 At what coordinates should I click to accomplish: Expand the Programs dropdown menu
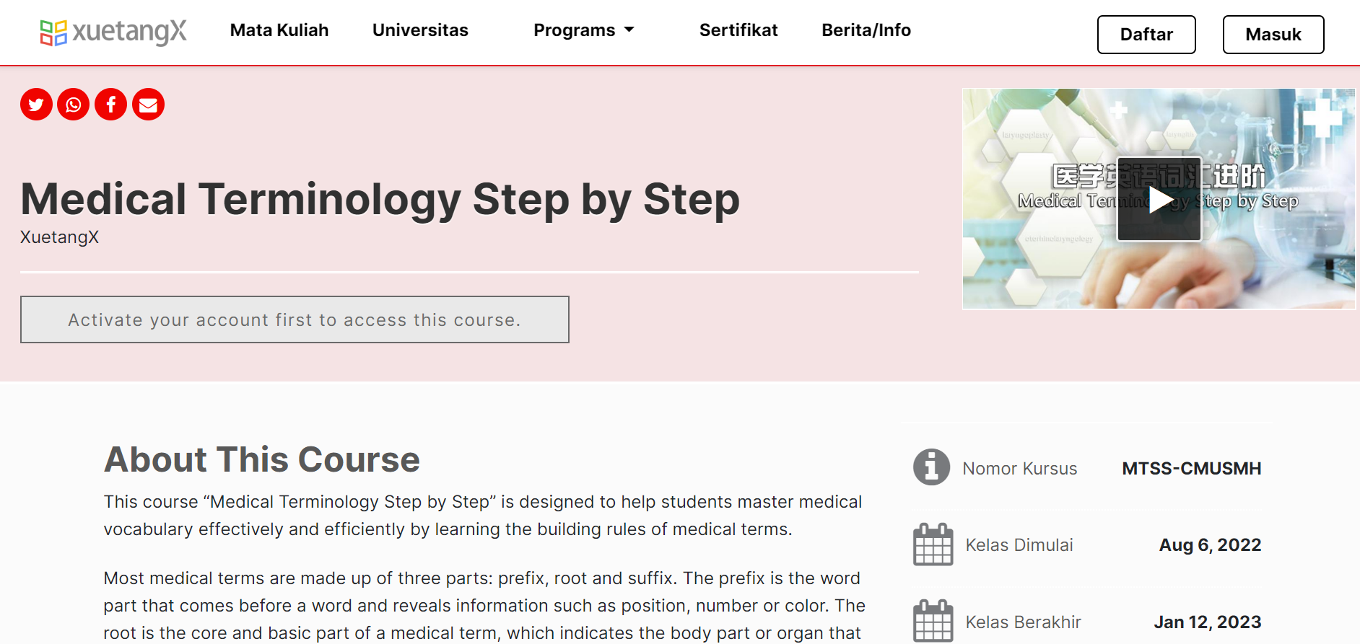click(583, 30)
